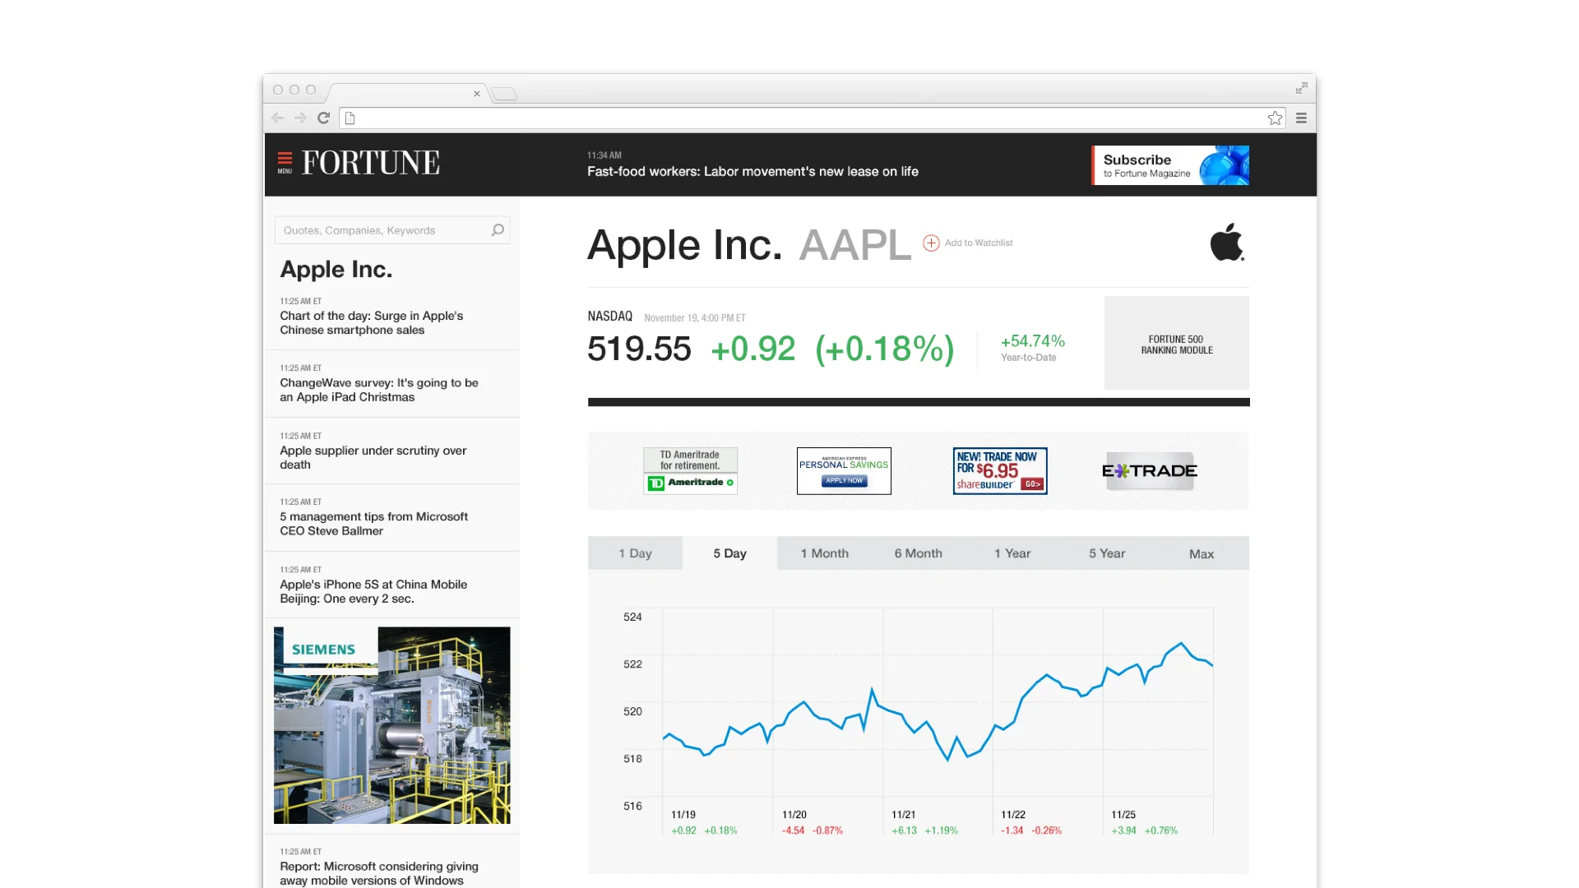
Task: Open the fast-food workers headline story
Action: click(x=752, y=171)
